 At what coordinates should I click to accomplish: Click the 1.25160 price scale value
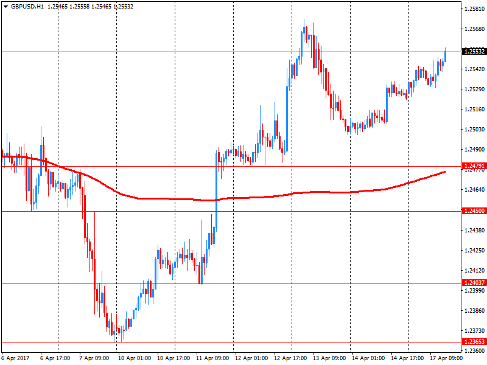(x=474, y=109)
